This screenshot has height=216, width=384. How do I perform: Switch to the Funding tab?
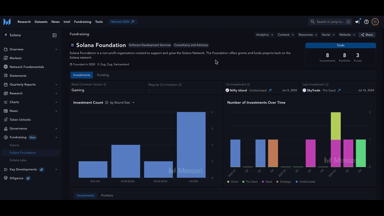103,75
